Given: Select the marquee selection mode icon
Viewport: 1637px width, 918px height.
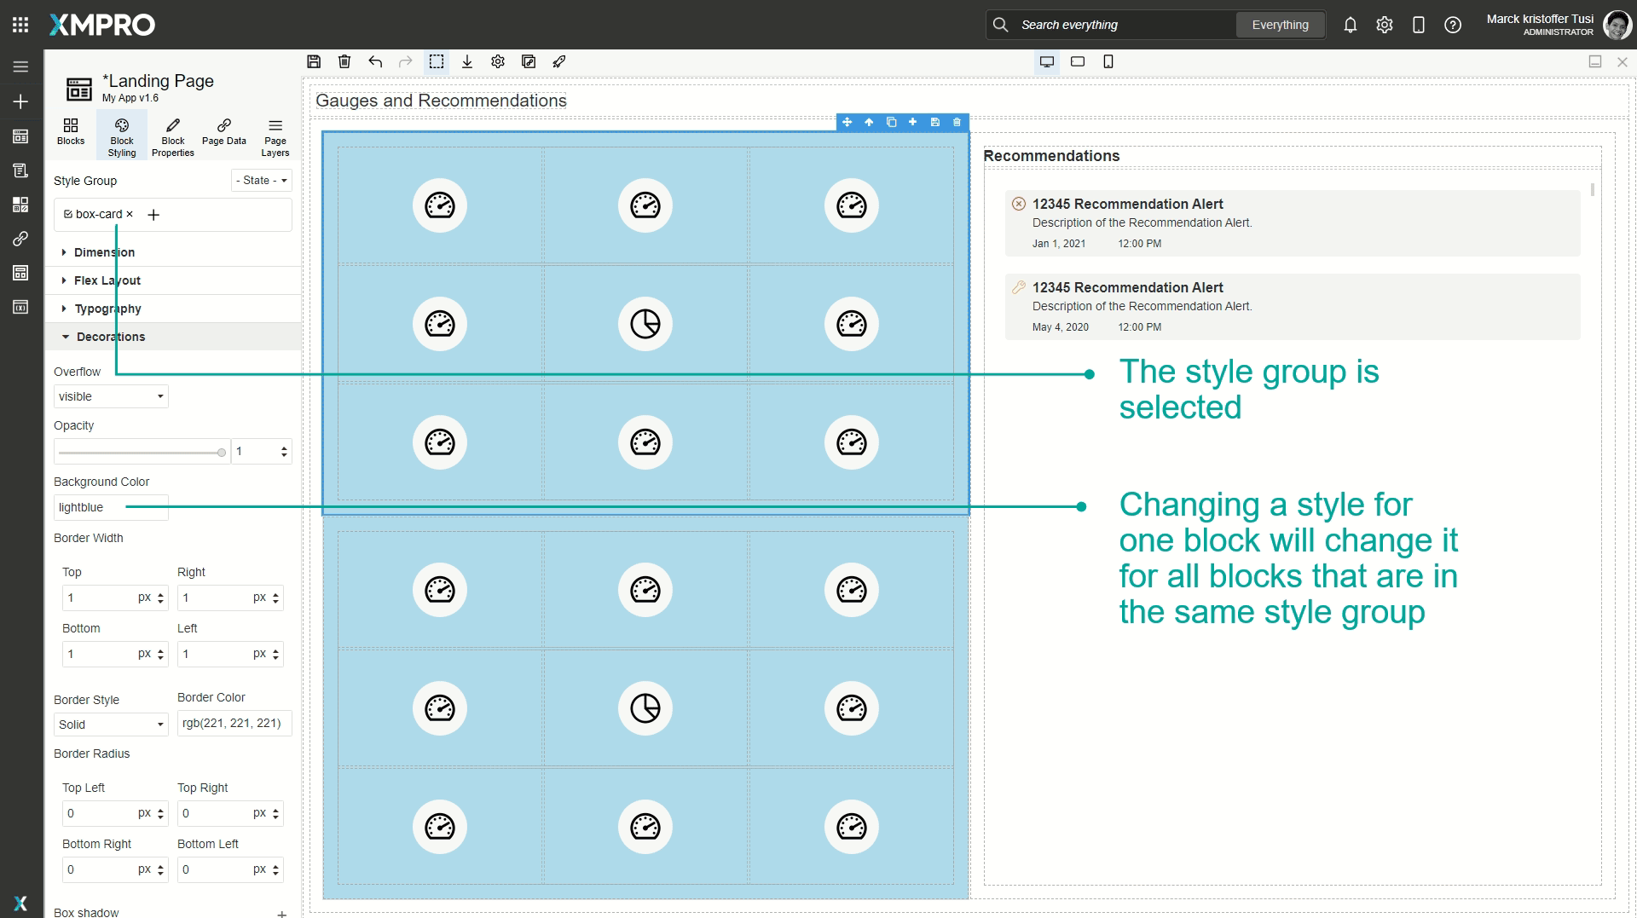Looking at the screenshot, I should pos(437,61).
